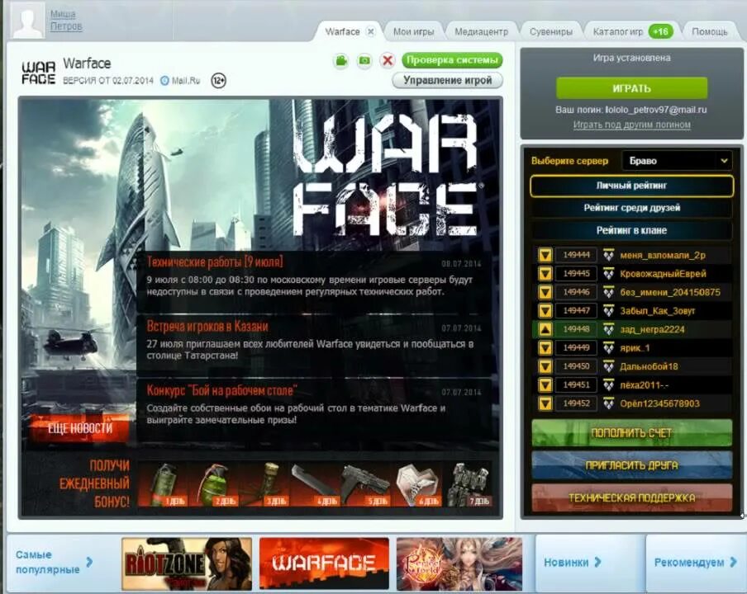
Task: Click the day 3 bonus item
Action: pos(264,484)
